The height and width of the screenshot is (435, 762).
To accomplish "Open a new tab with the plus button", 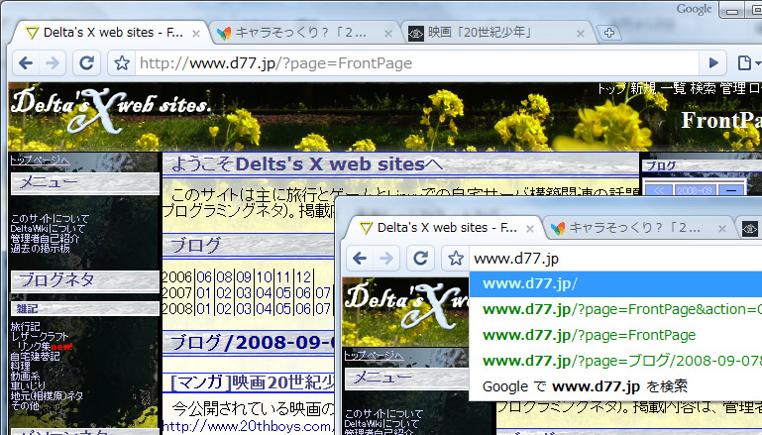I will click(610, 33).
